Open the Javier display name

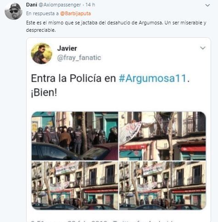click(x=67, y=48)
